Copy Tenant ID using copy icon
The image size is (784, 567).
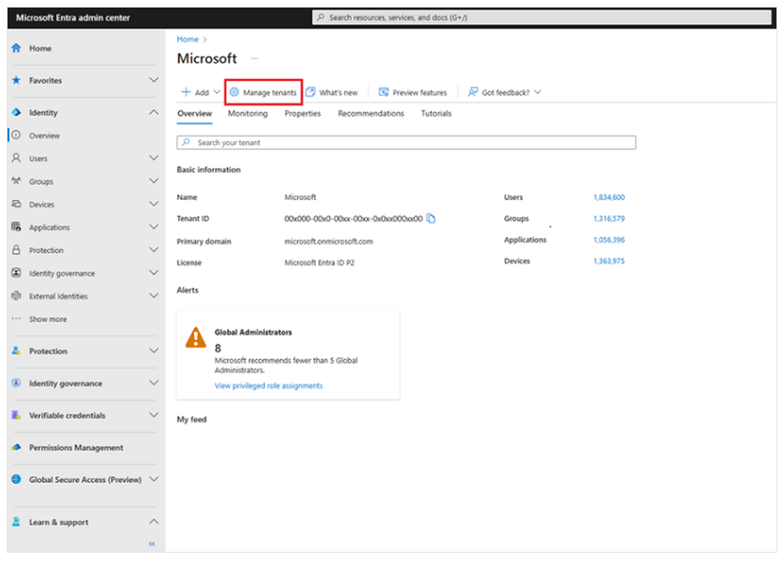[x=431, y=218]
